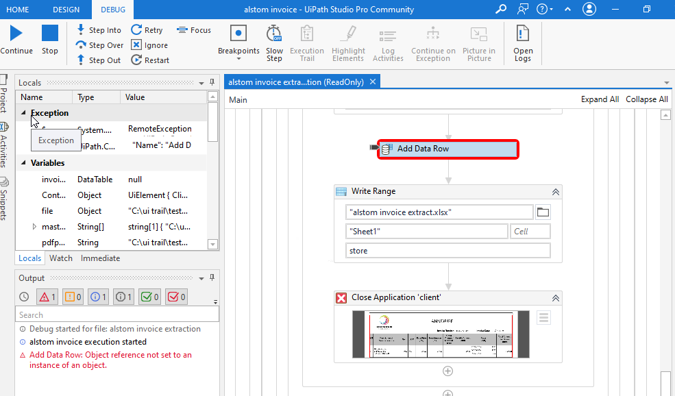Collapse the Variables group in Locals
Screen dimensions: 675x396
click(x=24, y=162)
